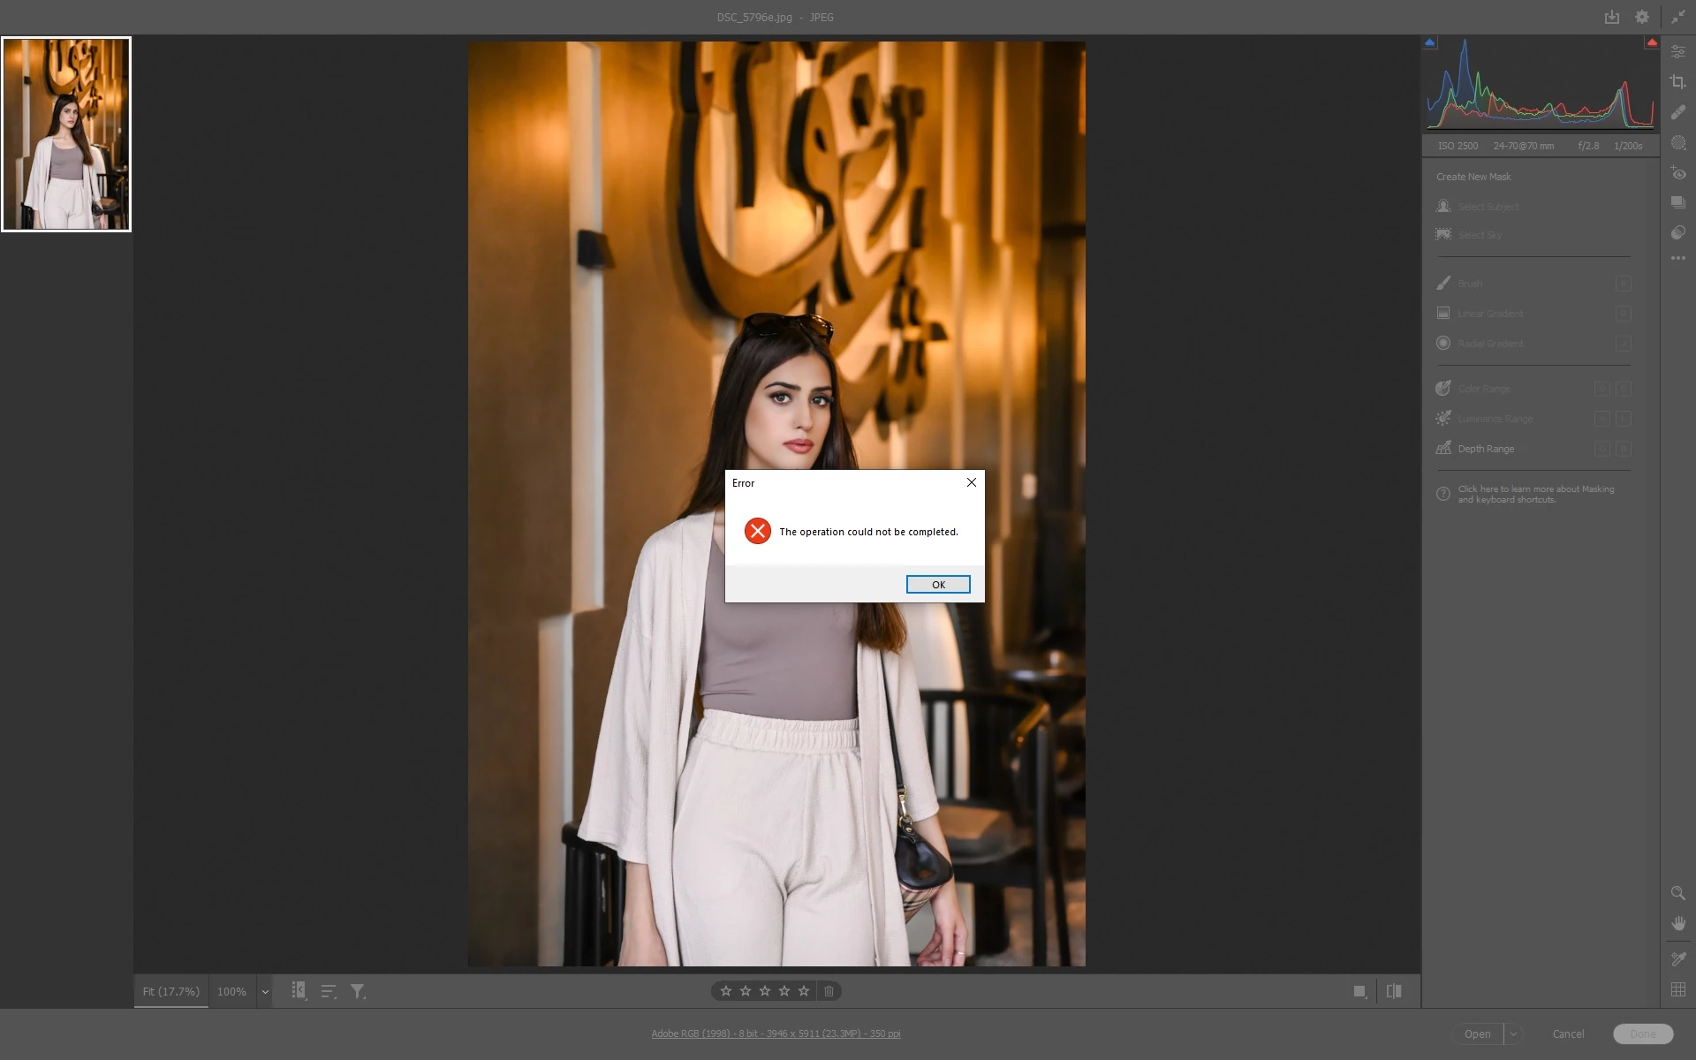The image size is (1696, 1060).
Task: Switch zoom to Fit (17.7%)
Action: click(x=171, y=992)
